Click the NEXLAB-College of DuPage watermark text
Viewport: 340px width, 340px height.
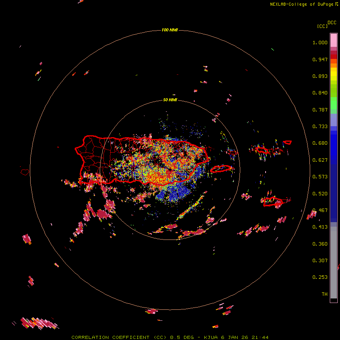tap(301, 4)
